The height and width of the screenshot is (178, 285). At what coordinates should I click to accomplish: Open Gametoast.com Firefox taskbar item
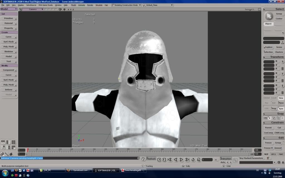(79, 170)
